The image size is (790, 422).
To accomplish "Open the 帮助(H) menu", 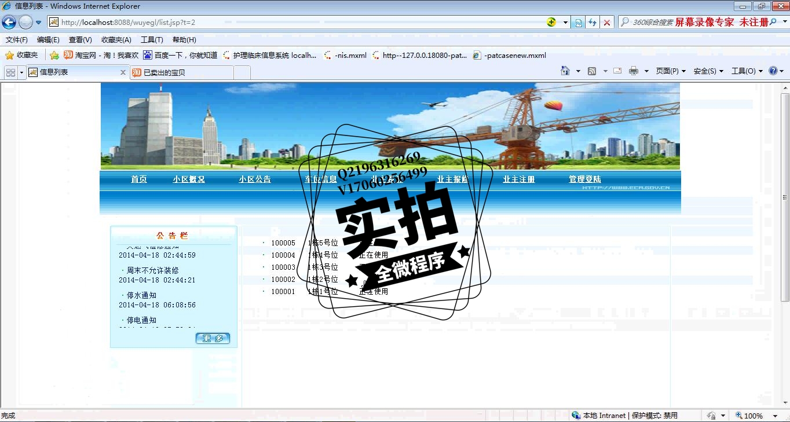I will coord(184,40).
